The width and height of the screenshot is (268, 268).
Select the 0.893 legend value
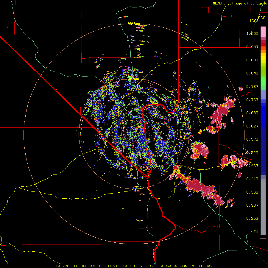(x=252, y=60)
